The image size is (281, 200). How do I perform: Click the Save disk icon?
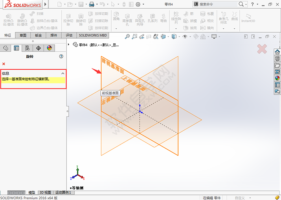[81, 4]
